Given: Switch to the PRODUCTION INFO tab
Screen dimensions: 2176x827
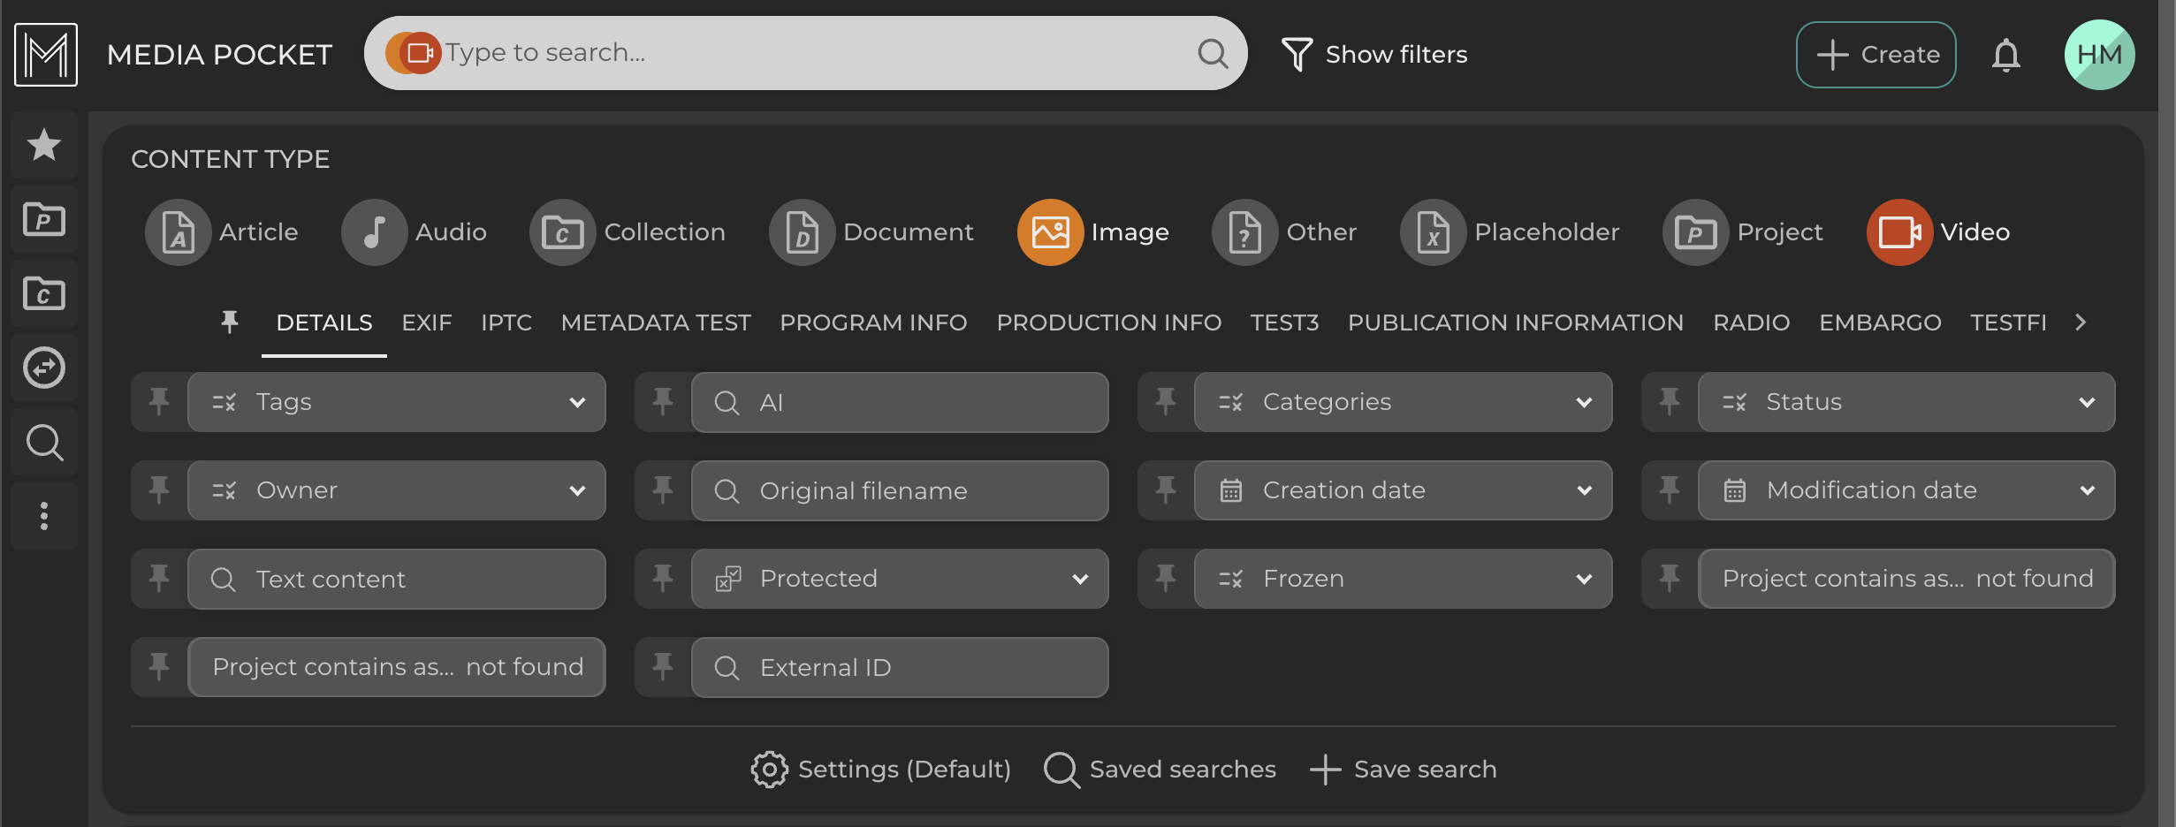Looking at the screenshot, I should coord(1108,322).
